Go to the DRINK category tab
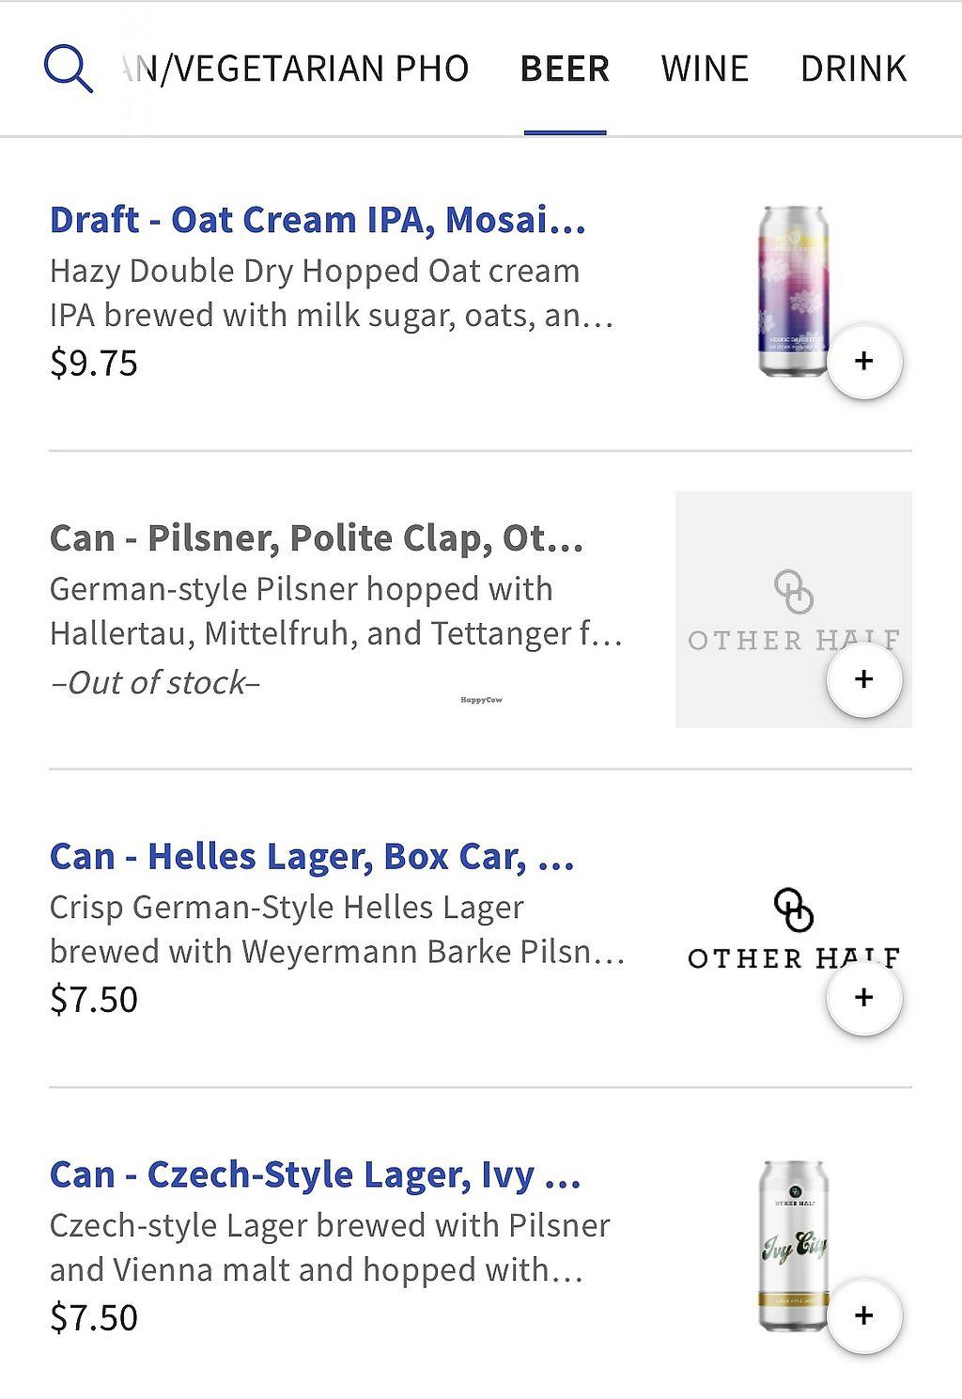 coord(853,69)
